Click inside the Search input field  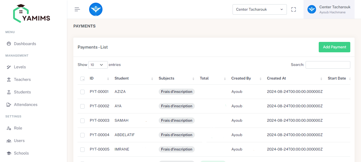(x=328, y=65)
